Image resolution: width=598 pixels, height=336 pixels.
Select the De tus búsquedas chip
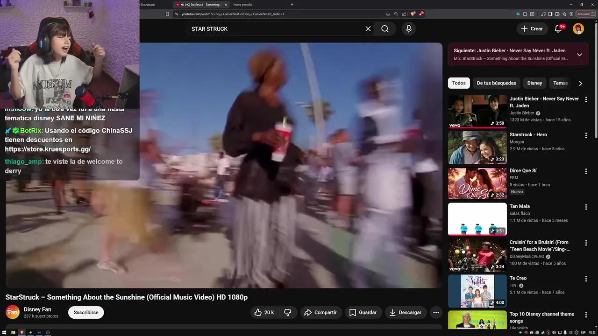click(496, 83)
